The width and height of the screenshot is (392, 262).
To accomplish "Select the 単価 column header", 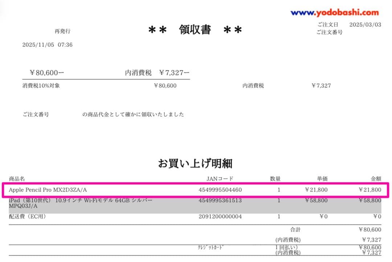I will coord(323,178).
